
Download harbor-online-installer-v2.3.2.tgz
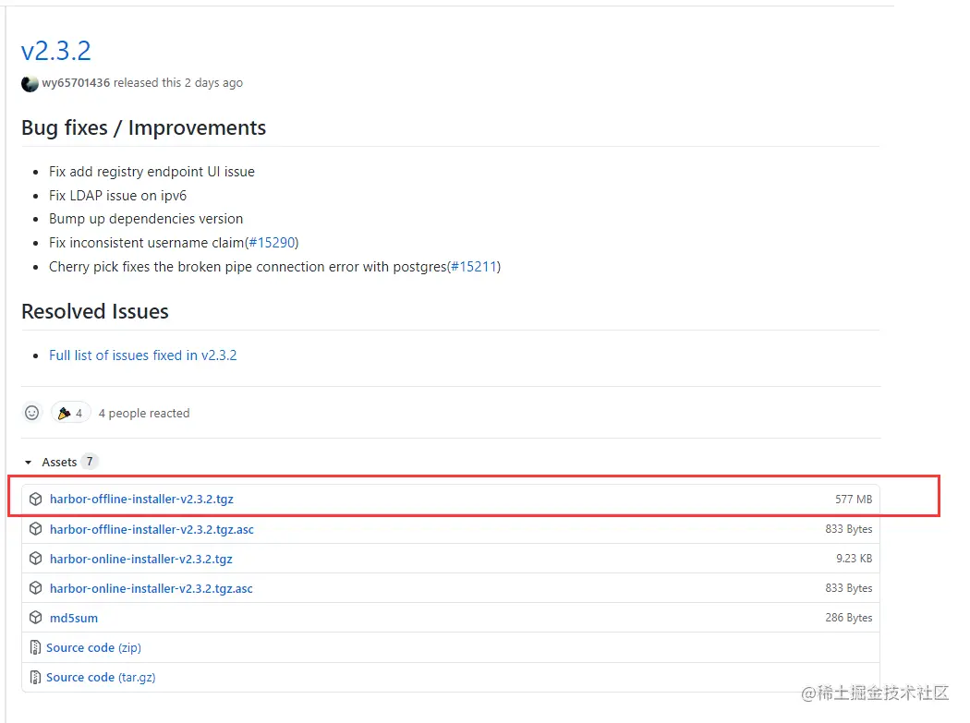(141, 560)
